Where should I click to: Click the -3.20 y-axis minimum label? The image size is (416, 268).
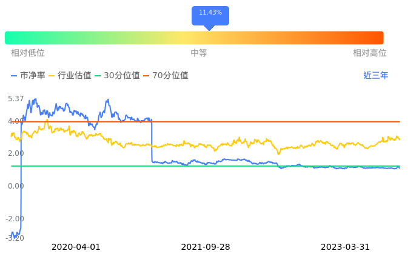coord(15,238)
